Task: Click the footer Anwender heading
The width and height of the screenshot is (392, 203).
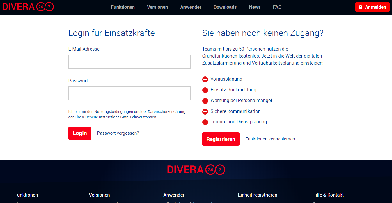Action: 174,195
